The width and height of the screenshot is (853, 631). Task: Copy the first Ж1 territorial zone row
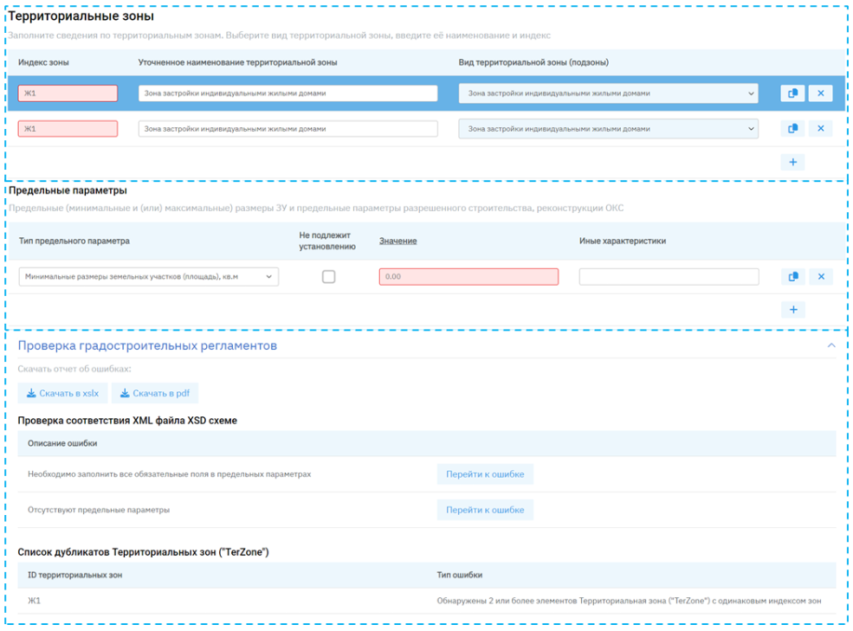[792, 93]
